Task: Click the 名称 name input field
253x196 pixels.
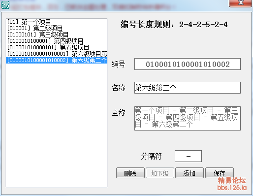Action: (x=188, y=88)
